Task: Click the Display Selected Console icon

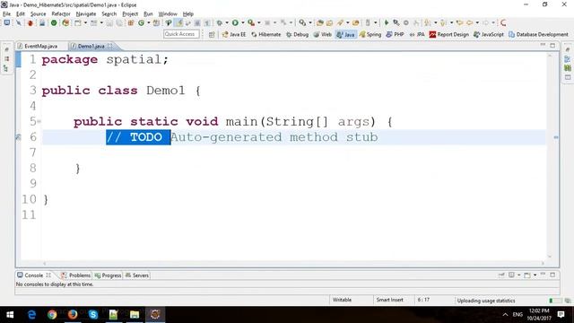Action: coord(511,275)
